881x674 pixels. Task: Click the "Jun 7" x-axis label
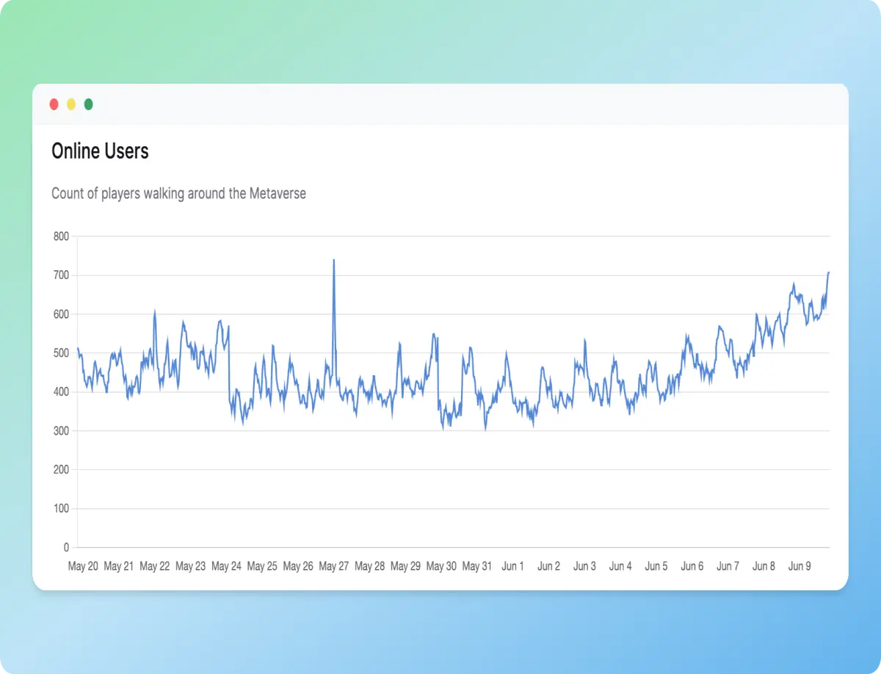click(x=728, y=567)
